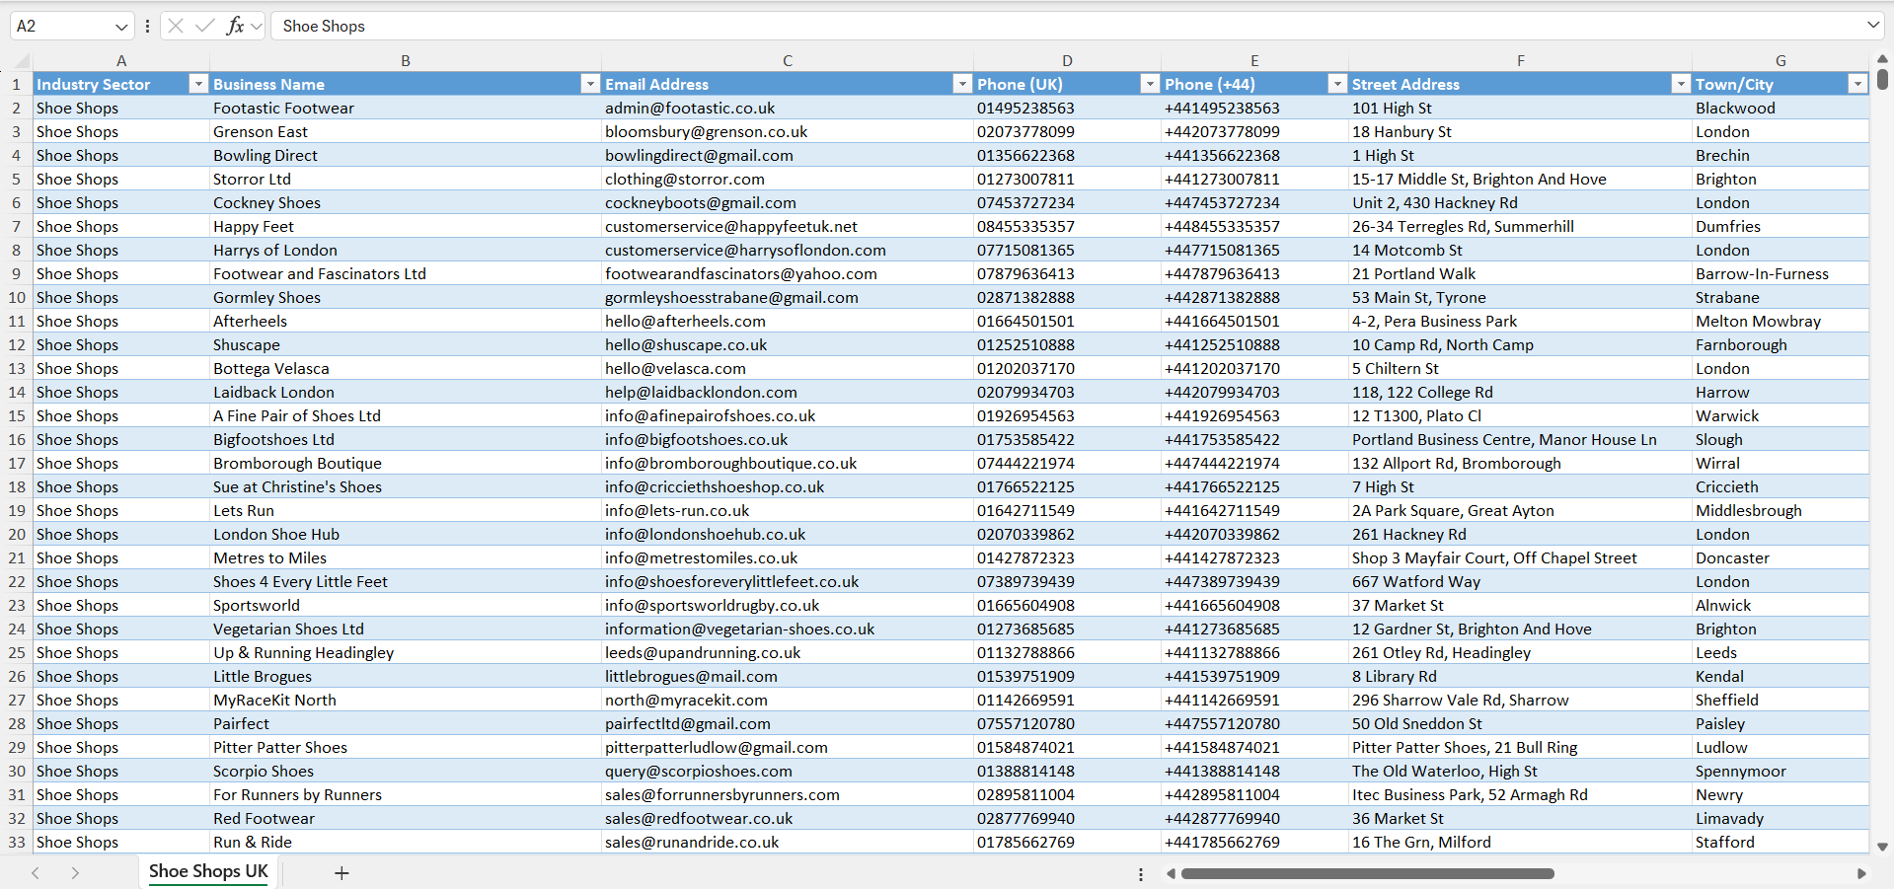Select column C header
Viewport: 1894px width, 889px height.
coord(788,61)
